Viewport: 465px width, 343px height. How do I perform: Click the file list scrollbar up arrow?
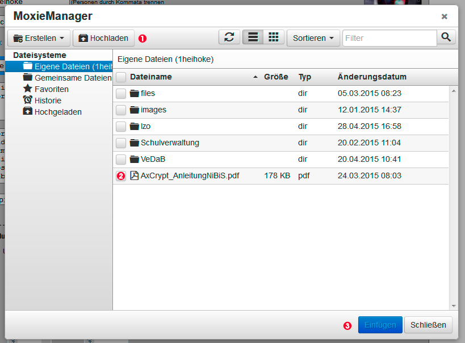tap(454, 91)
